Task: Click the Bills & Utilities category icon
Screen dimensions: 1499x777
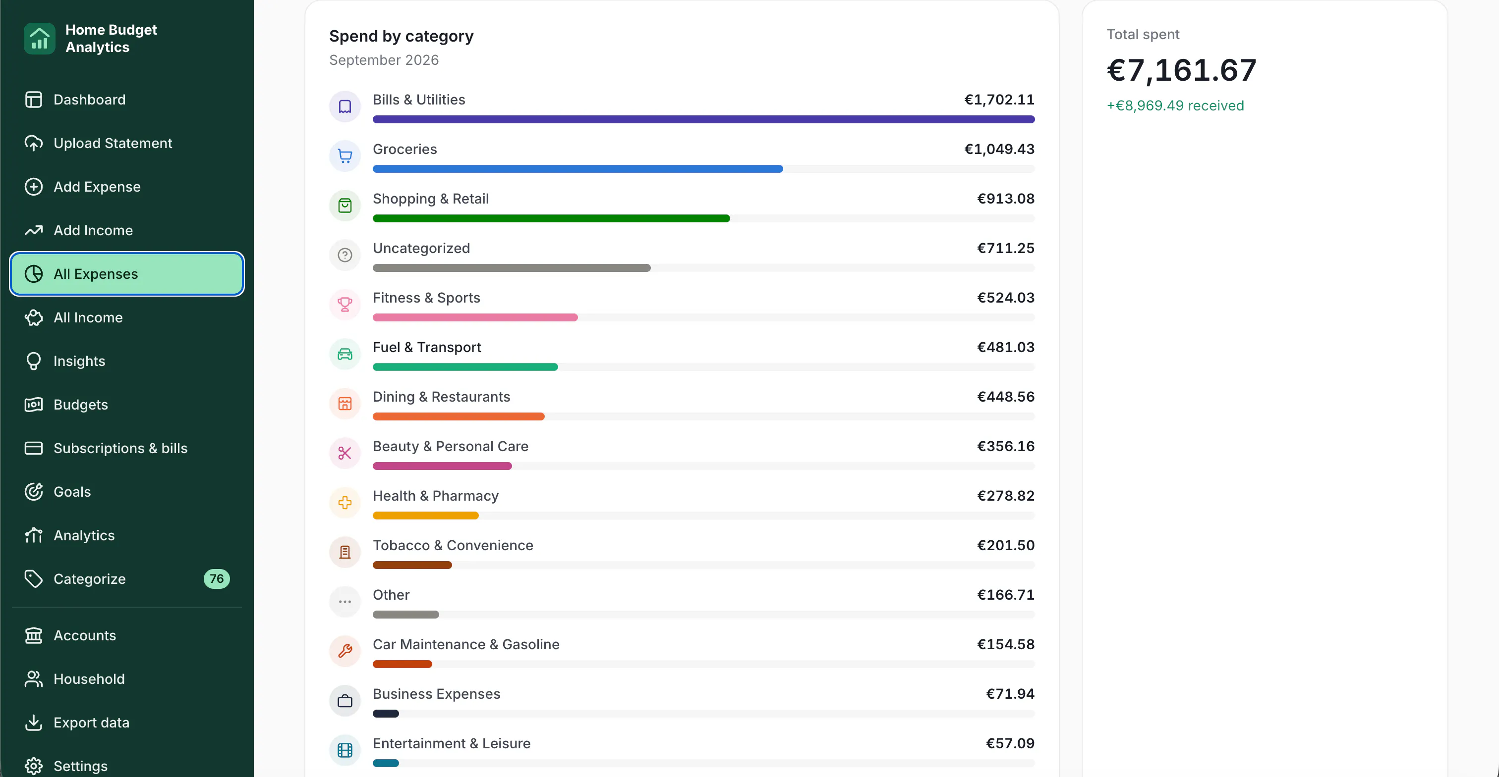Action: coord(345,106)
